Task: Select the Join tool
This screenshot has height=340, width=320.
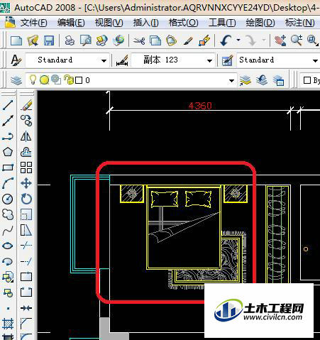Action: (26, 308)
